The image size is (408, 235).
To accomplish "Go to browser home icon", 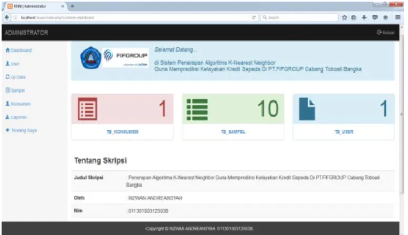I will pyautogui.click(x=385, y=17).
